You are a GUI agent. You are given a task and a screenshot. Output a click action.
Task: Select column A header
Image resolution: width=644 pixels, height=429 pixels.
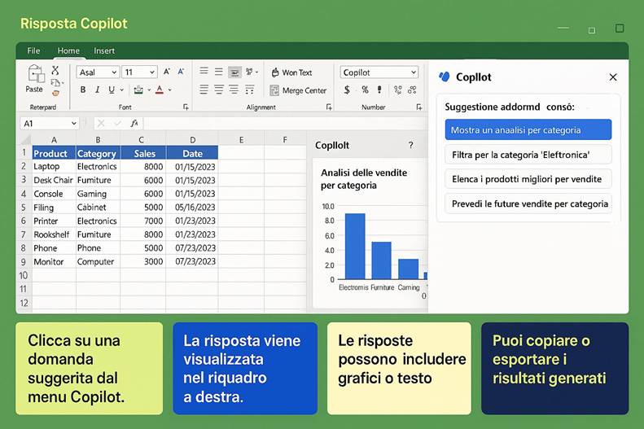coord(54,139)
